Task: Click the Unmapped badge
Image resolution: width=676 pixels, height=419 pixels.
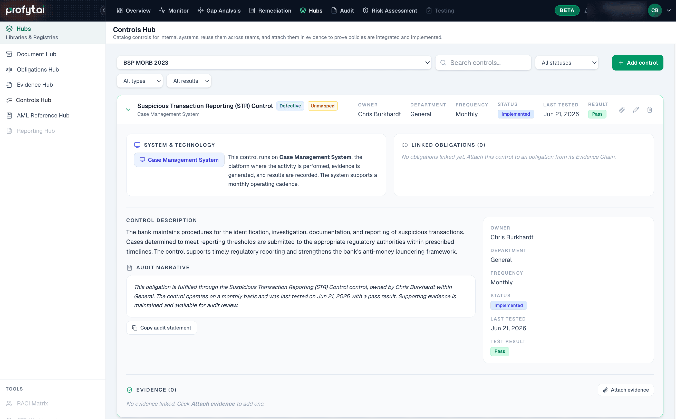Action: click(322, 106)
